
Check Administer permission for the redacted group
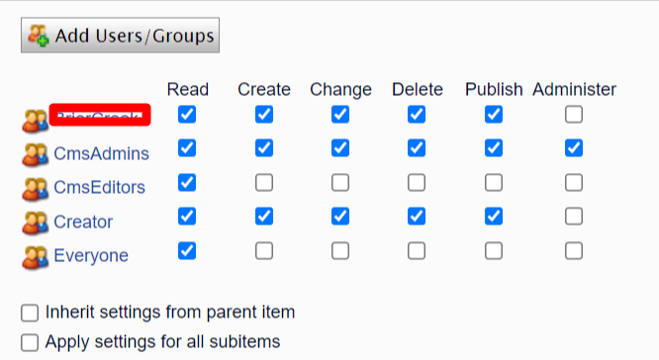click(x=574, y=114)
